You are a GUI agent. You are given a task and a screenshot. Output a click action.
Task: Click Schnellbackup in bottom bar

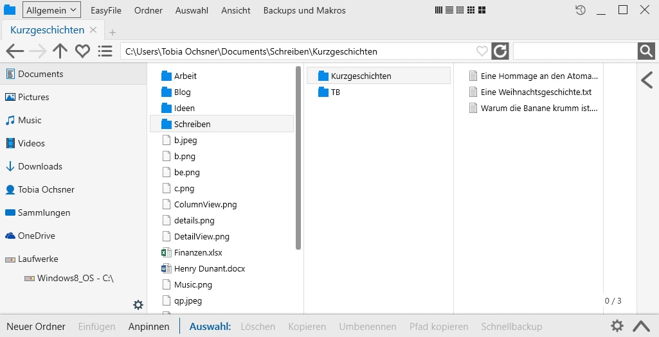coord(512,327)
